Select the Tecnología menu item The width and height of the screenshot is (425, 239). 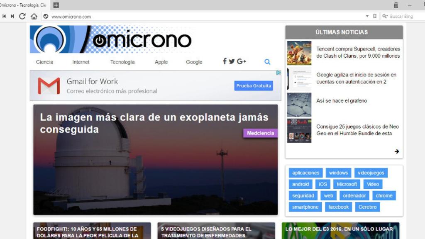pyautogui.click(x=122, y=62)
